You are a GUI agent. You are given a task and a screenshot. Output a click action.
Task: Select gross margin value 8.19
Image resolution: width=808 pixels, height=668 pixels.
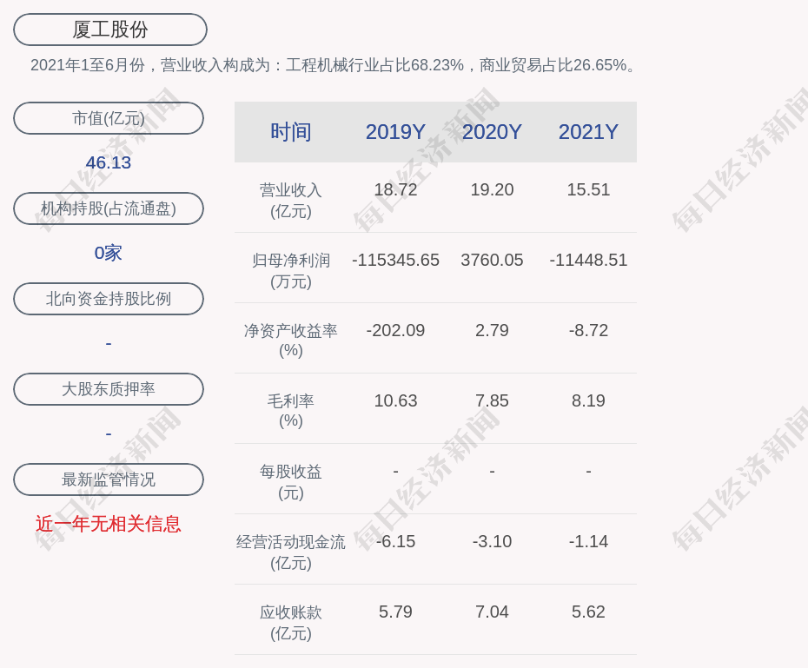pyautogui.click(x=588, y=400)
